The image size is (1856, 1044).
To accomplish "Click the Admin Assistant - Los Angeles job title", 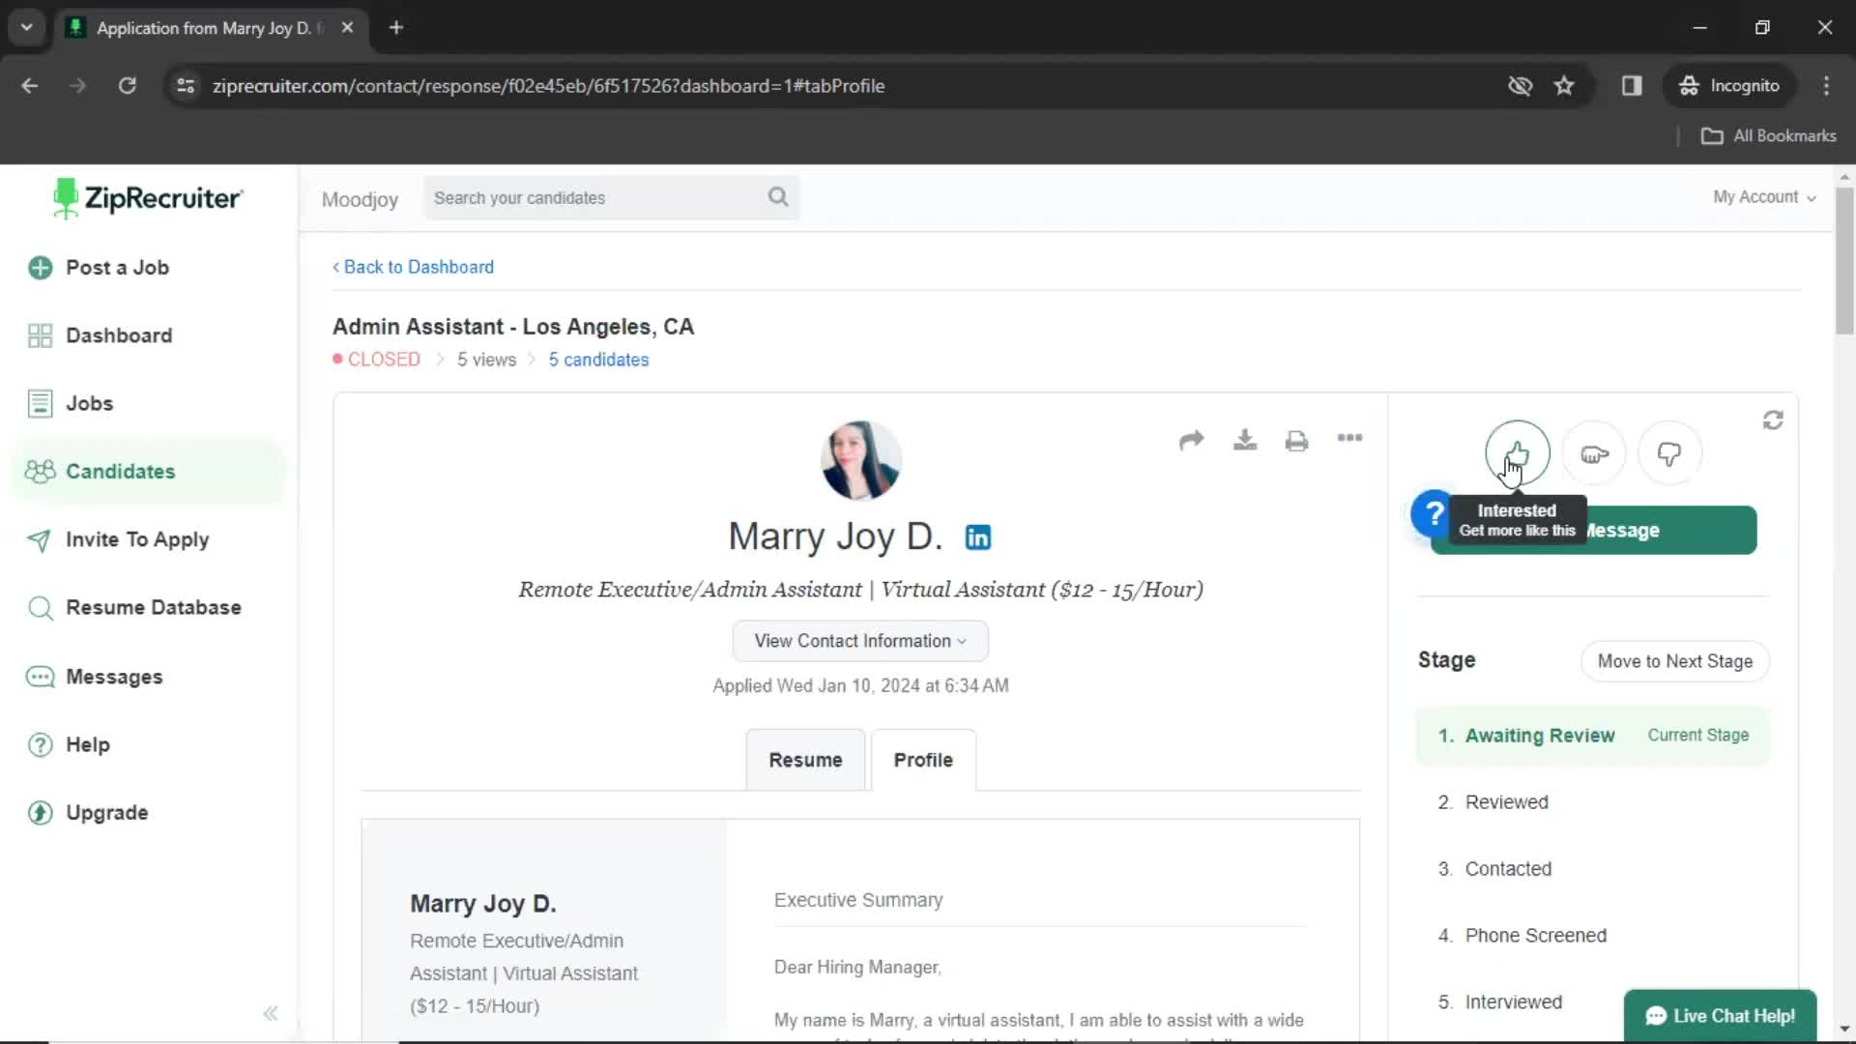I will (513, 327).
